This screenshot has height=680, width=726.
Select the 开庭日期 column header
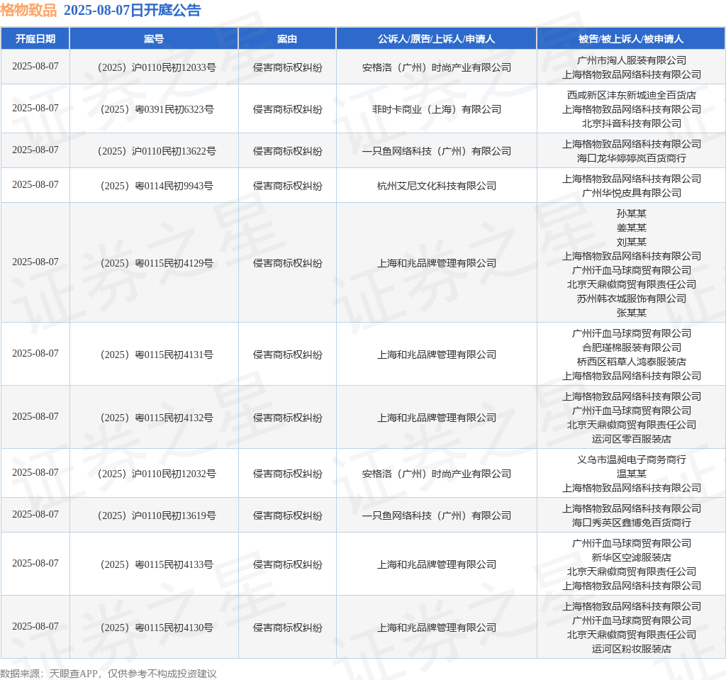click(35, 39)
